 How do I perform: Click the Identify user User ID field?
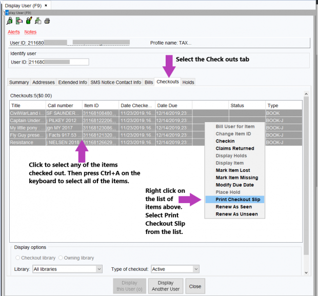pos(58,62)
